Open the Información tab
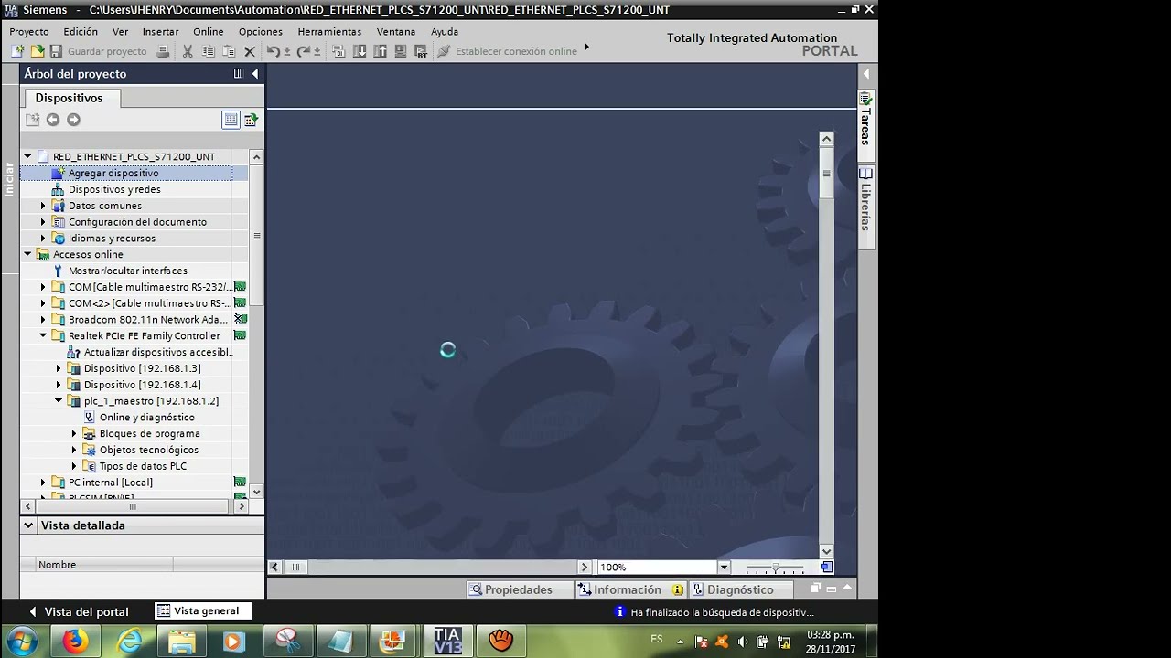The width and height of the screenshot is (1171, 658). 630,589
